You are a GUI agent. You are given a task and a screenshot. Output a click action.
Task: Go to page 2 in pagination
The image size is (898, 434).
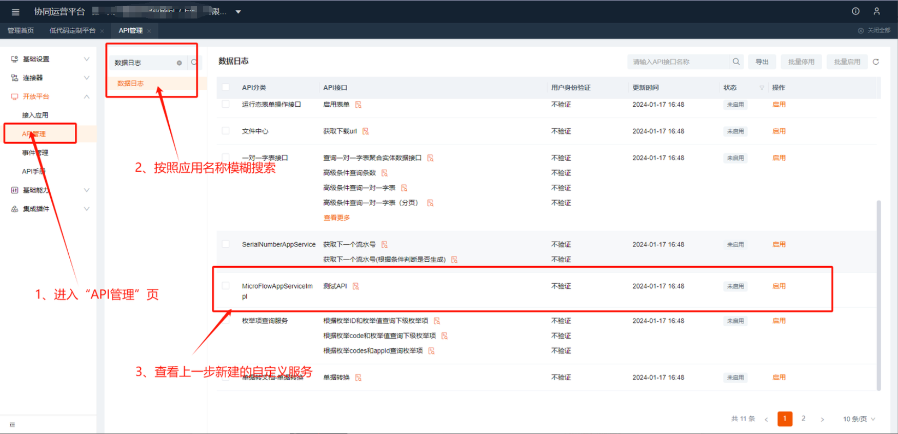point(803,419)
